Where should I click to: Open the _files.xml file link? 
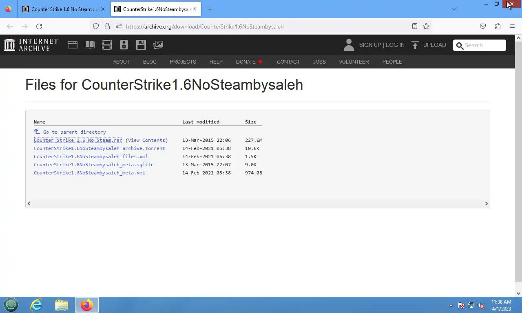(x=91, y=156)
